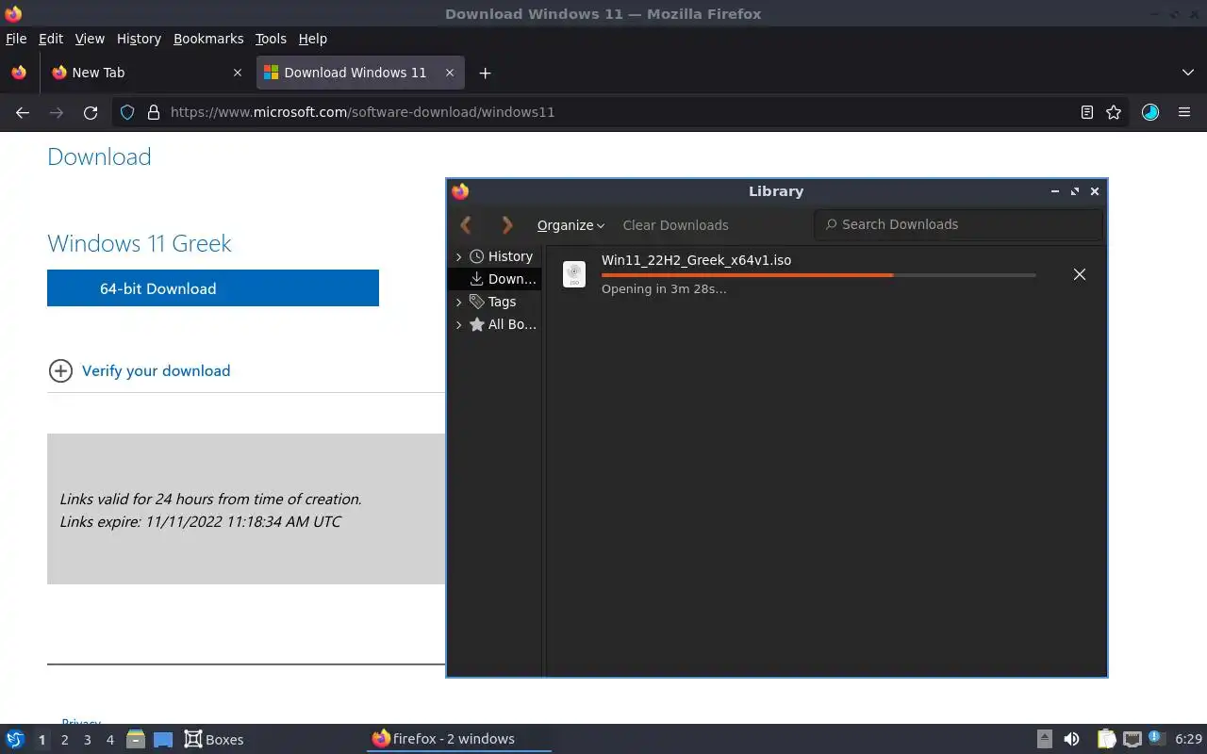Close the Download Windows 11 tab
1207x754 pixels.
click(450, 73)
